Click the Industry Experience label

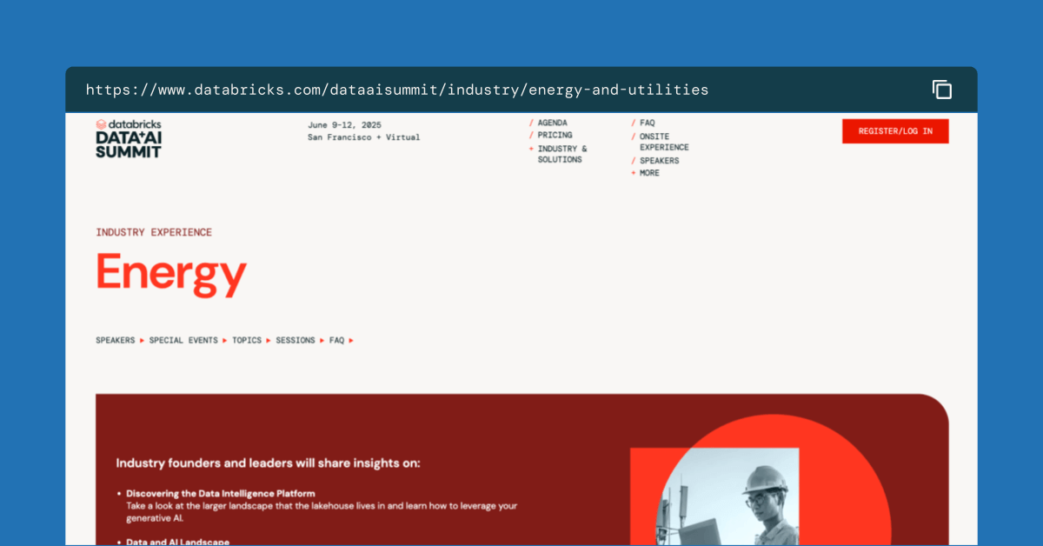pyautogui.click(x=154, y=232)
